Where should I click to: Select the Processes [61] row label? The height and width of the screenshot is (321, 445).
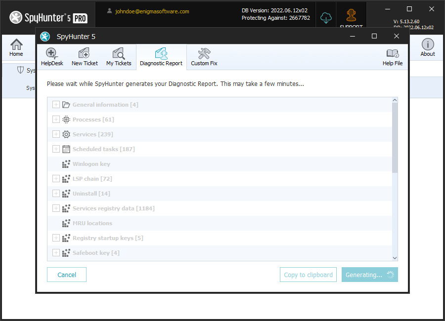tap(93, 120)
